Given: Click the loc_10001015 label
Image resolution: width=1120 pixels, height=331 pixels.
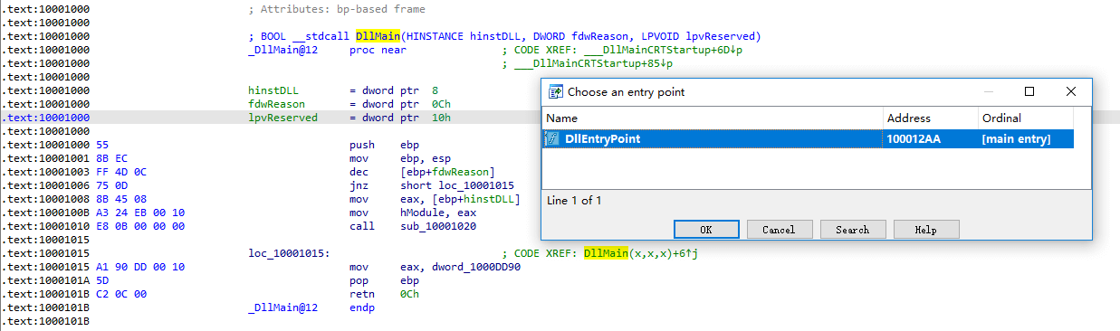Looking at the screenshot, I should pos(289,253).
